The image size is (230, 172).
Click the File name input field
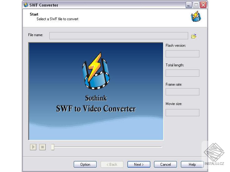(119, 36)
